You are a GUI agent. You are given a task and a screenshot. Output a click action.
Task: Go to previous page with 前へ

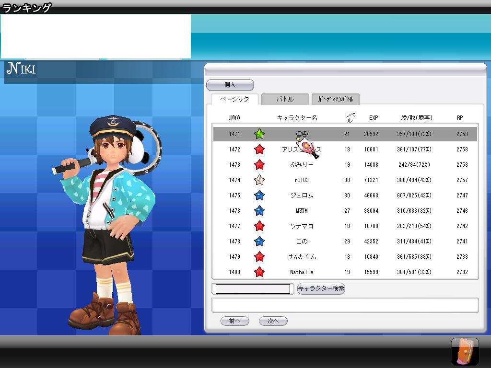[x=234, y=321]
